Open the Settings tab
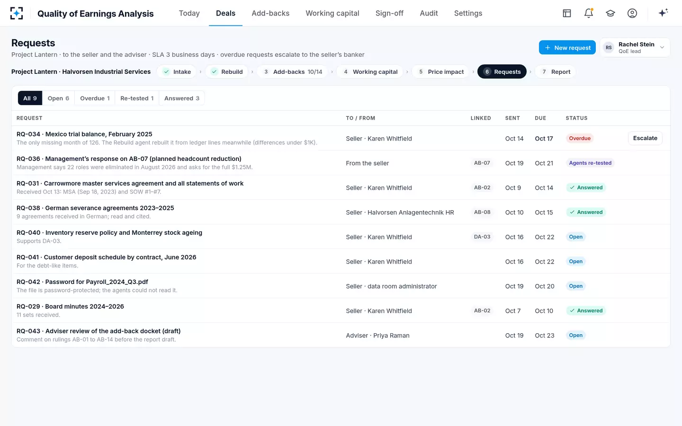 tap(468, 13)
